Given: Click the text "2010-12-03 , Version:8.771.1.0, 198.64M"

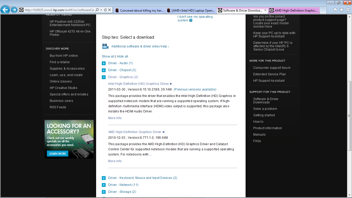Looking at the screenshot, I should pyautogui.click(x=138, y=138).
